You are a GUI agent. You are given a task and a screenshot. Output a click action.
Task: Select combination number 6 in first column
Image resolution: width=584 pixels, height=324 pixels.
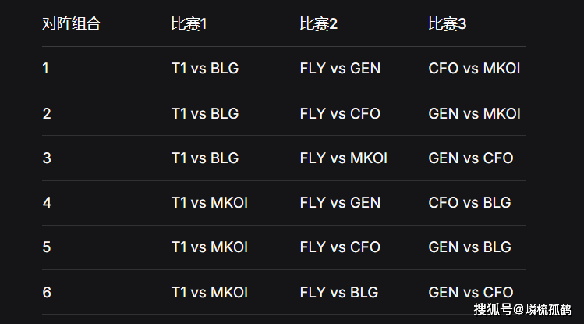click(x=47, y=293)
